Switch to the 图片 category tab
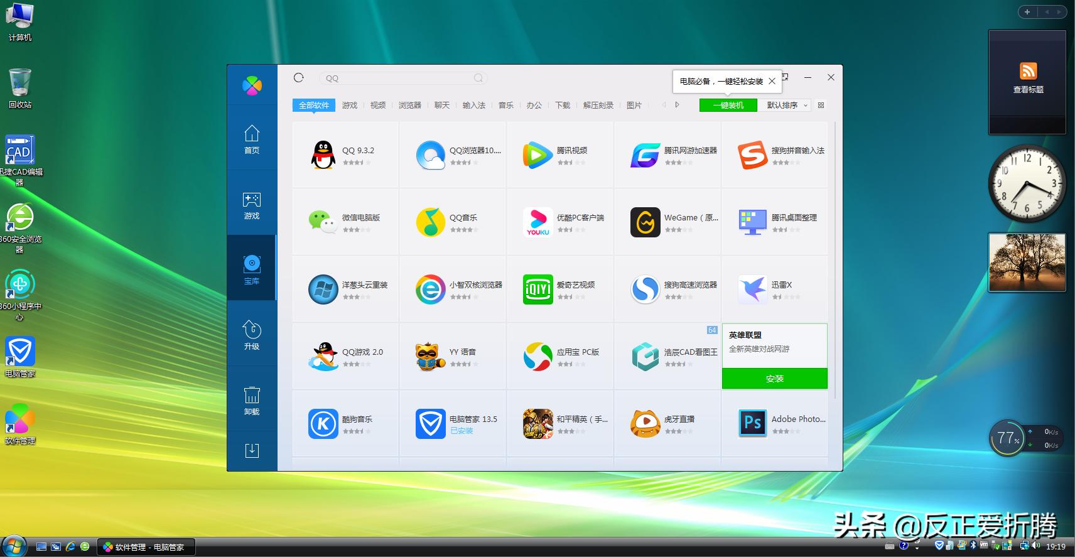This screenshot has height=557, width=1075. (634, 105)
